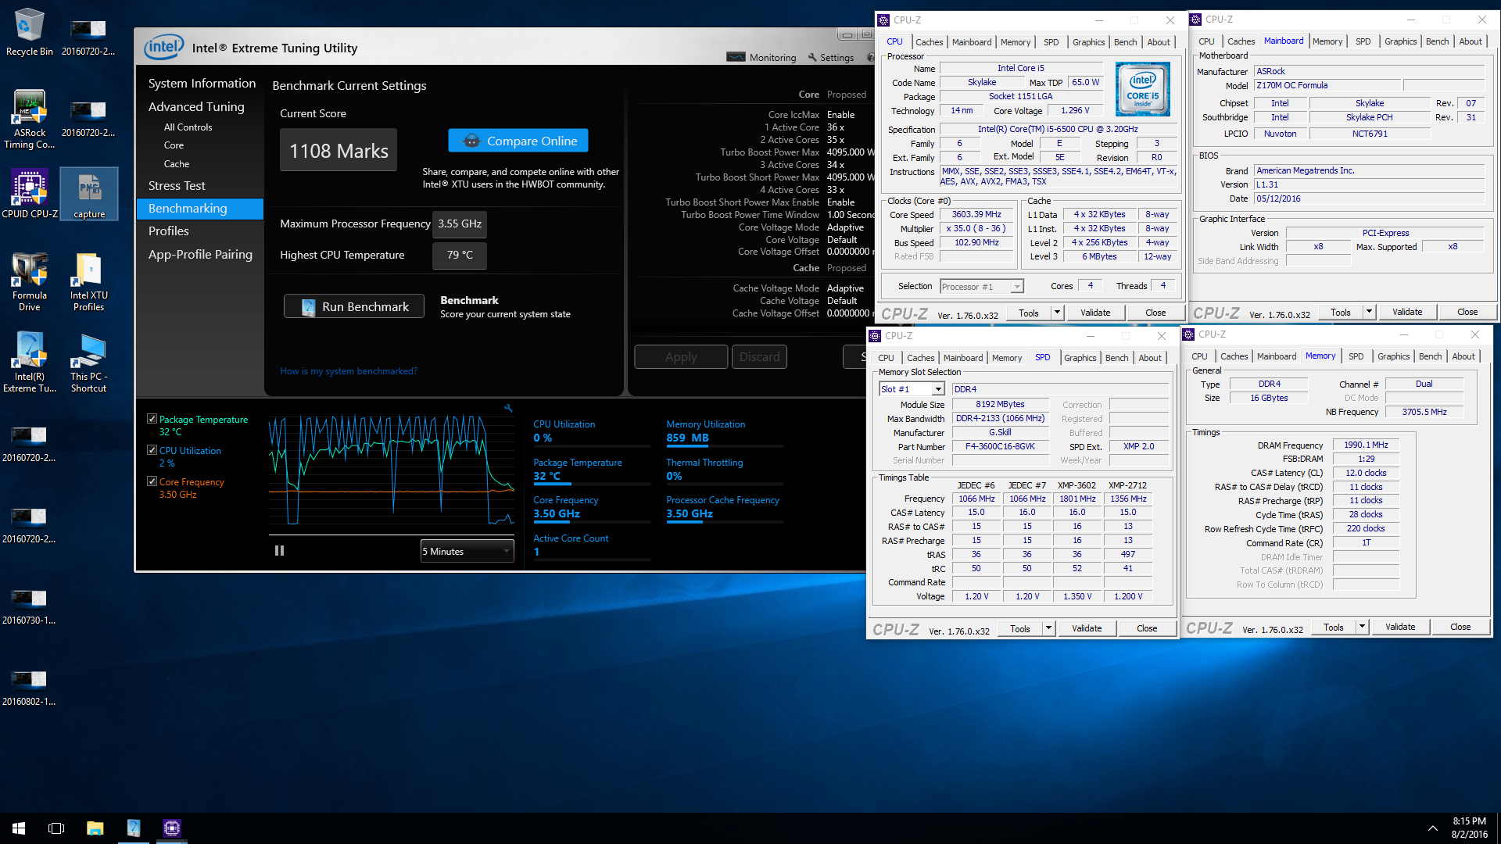Screen dimensions: 1501x844
Task: Expand Tools arrow in CPU-Z SPD window
Action: 1048,628
